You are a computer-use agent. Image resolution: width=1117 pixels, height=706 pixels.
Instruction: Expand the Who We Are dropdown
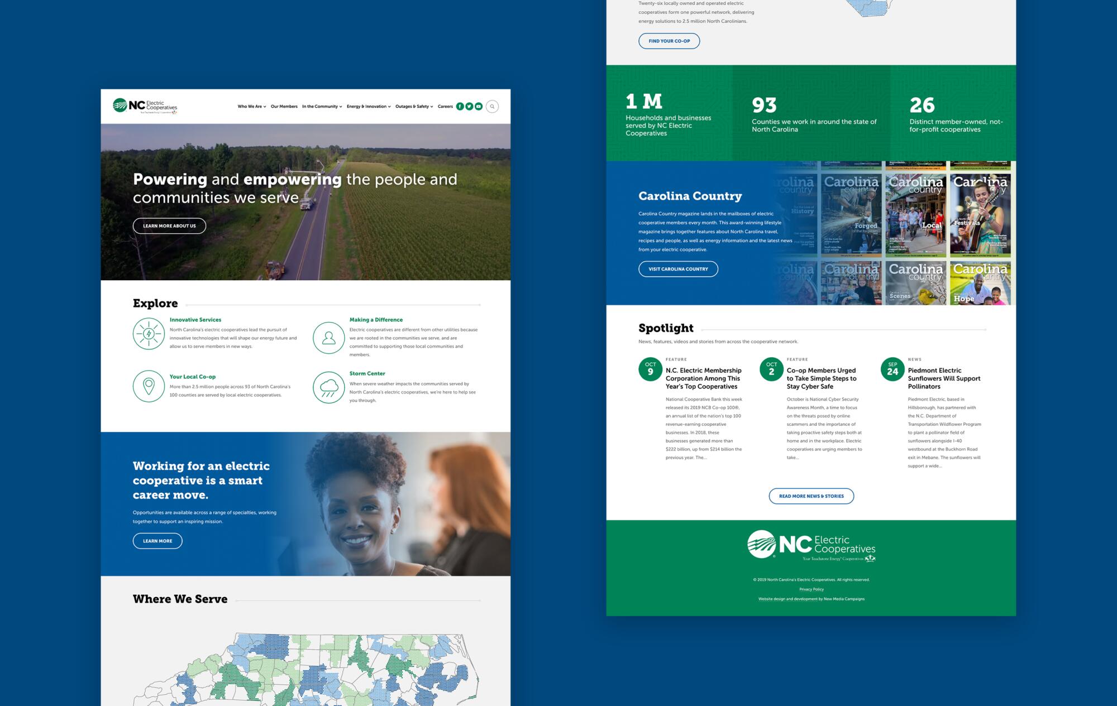[x=251, y=107]
